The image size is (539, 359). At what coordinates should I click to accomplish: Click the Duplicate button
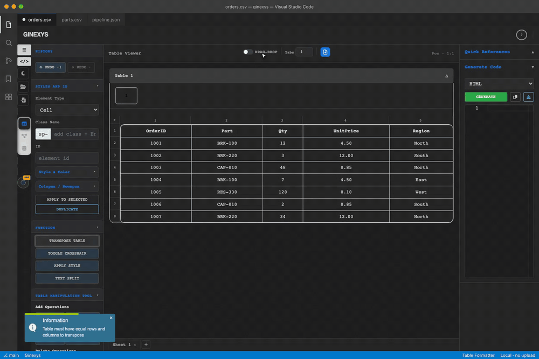coord(67,209)
